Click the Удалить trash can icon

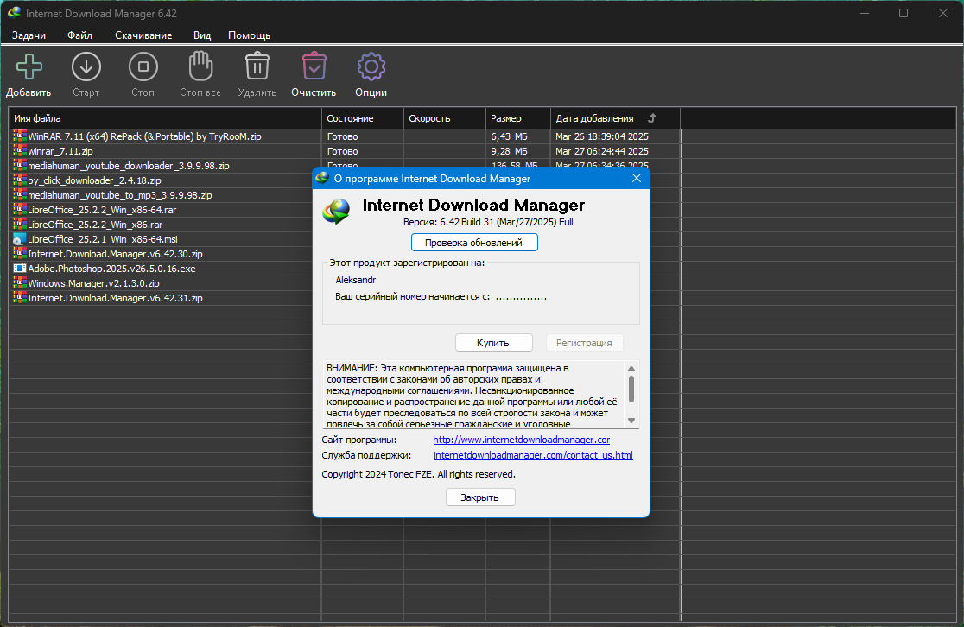pos(257,66)
